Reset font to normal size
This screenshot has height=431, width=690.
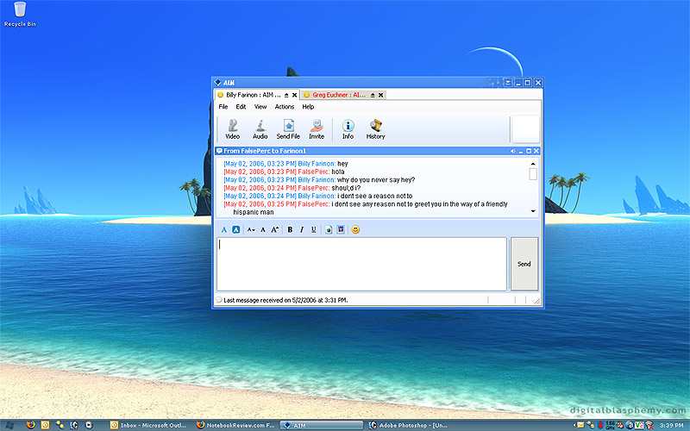click(x=263, y=229)
